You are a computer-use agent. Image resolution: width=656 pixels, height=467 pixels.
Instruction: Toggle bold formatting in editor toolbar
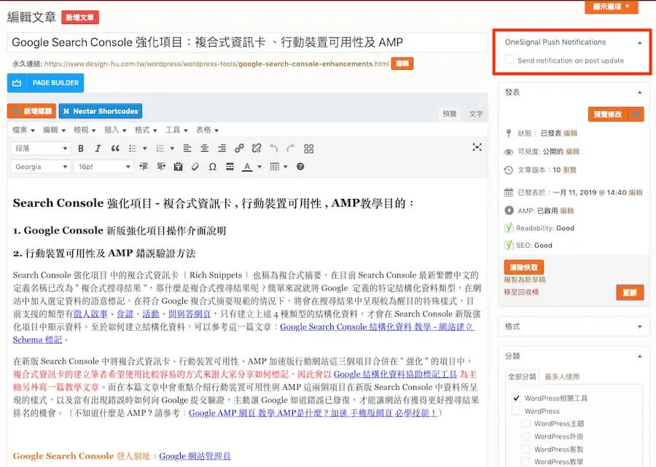pyautogui.click(x=81, y=149)
